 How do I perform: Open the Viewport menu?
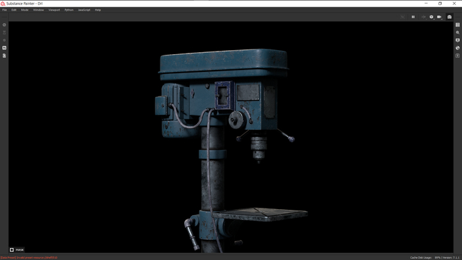coord(54,10)
